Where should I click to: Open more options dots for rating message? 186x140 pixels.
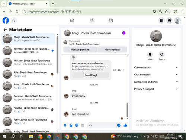(124, 70)
